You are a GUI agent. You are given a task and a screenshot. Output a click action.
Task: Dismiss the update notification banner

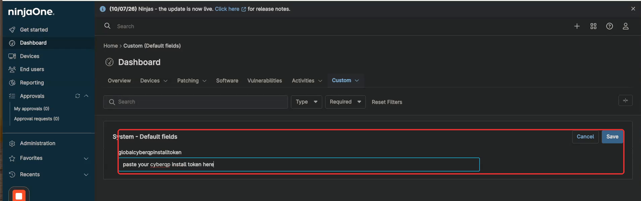click(x=633, y=9)
